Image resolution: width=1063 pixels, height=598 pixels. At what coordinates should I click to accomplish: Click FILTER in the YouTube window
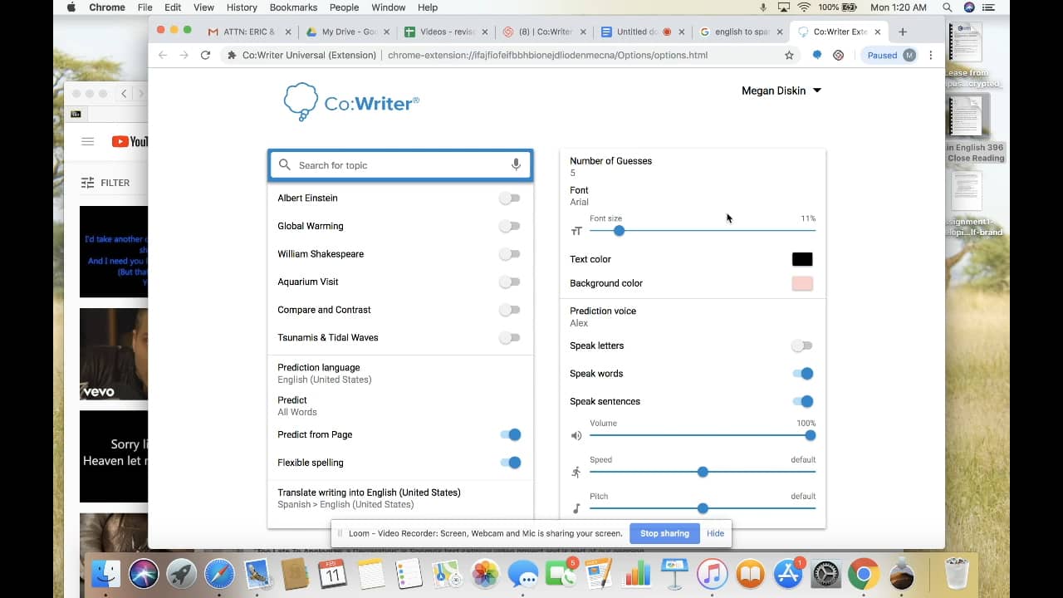point(105,183)
